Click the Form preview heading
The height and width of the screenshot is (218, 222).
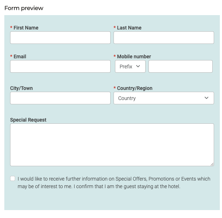tap(24, 8)
